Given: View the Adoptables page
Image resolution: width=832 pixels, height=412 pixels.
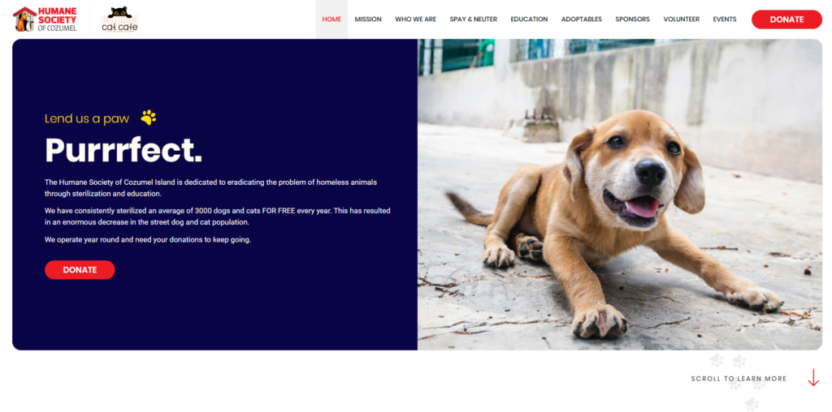Looking at the screenshot, I should tap(582, 19).
